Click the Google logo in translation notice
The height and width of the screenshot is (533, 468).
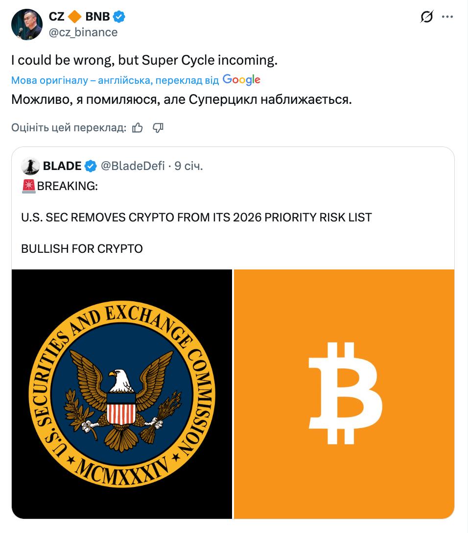pyautogui.click(x=241, y=79)
